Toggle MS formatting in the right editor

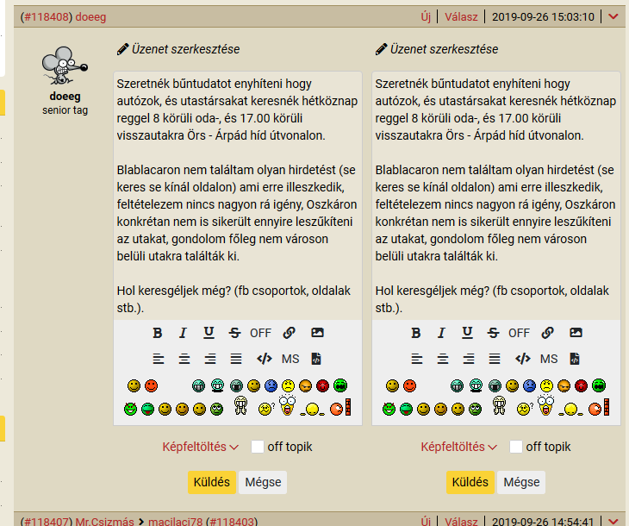(549, 359)
